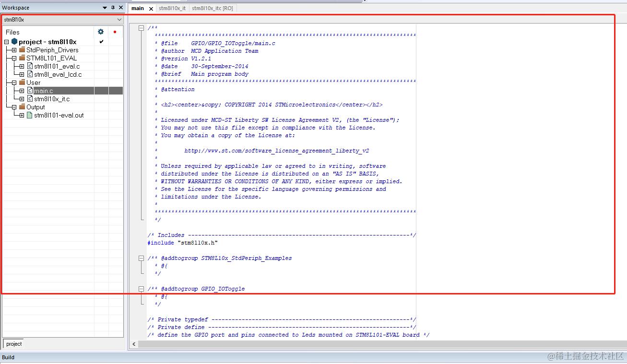This screenshot has height=364, width=627.
Task: Switch to the stm8l10x_it editor tab
Action: tap(172, 8)
